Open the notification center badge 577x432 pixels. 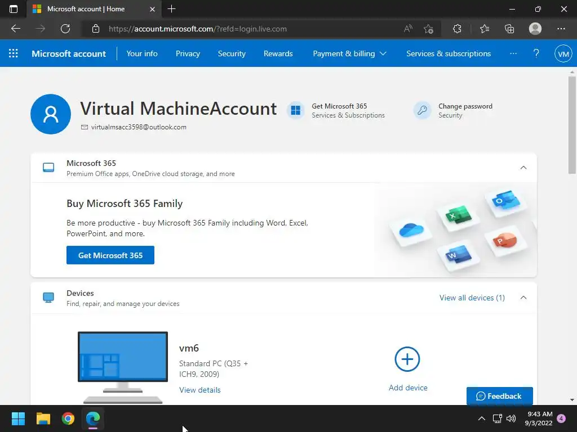[561, 418]
